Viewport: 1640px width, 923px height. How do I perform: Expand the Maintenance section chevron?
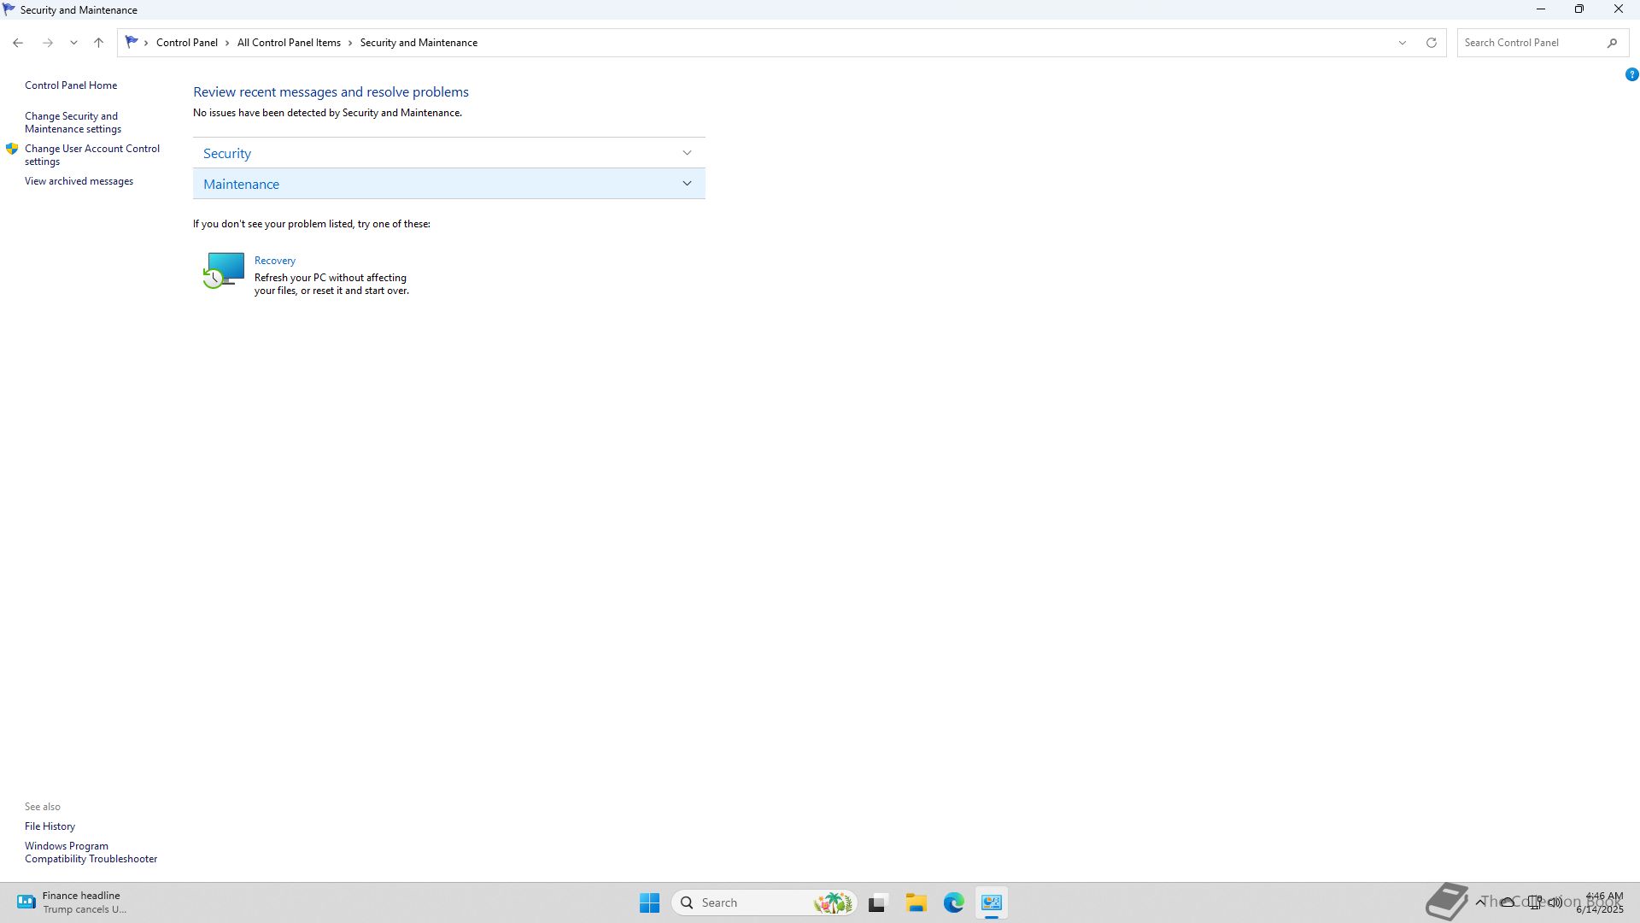coord(687,184)
